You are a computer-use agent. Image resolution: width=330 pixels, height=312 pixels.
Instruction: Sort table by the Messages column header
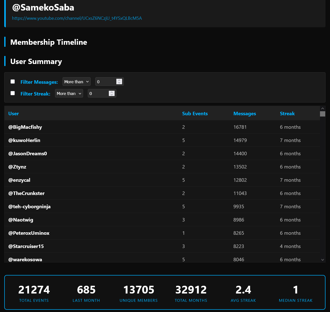click(245, 113)
